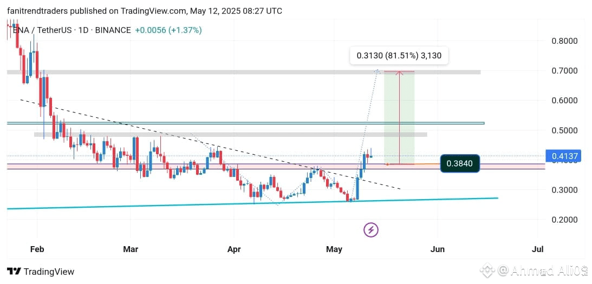Open the measurement tooltip 0.3130 (81.51%)
Image resolution: width=592 pixels, height=284 pixels.
[x=399, y=56]
